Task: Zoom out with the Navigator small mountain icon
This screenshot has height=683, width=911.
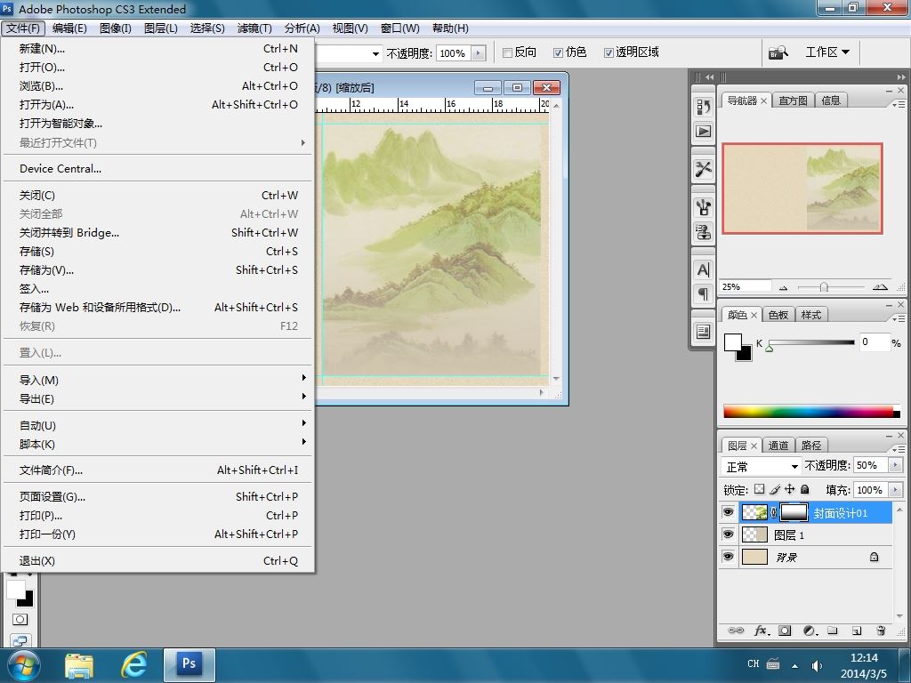Action: click(x=783, y=287)
